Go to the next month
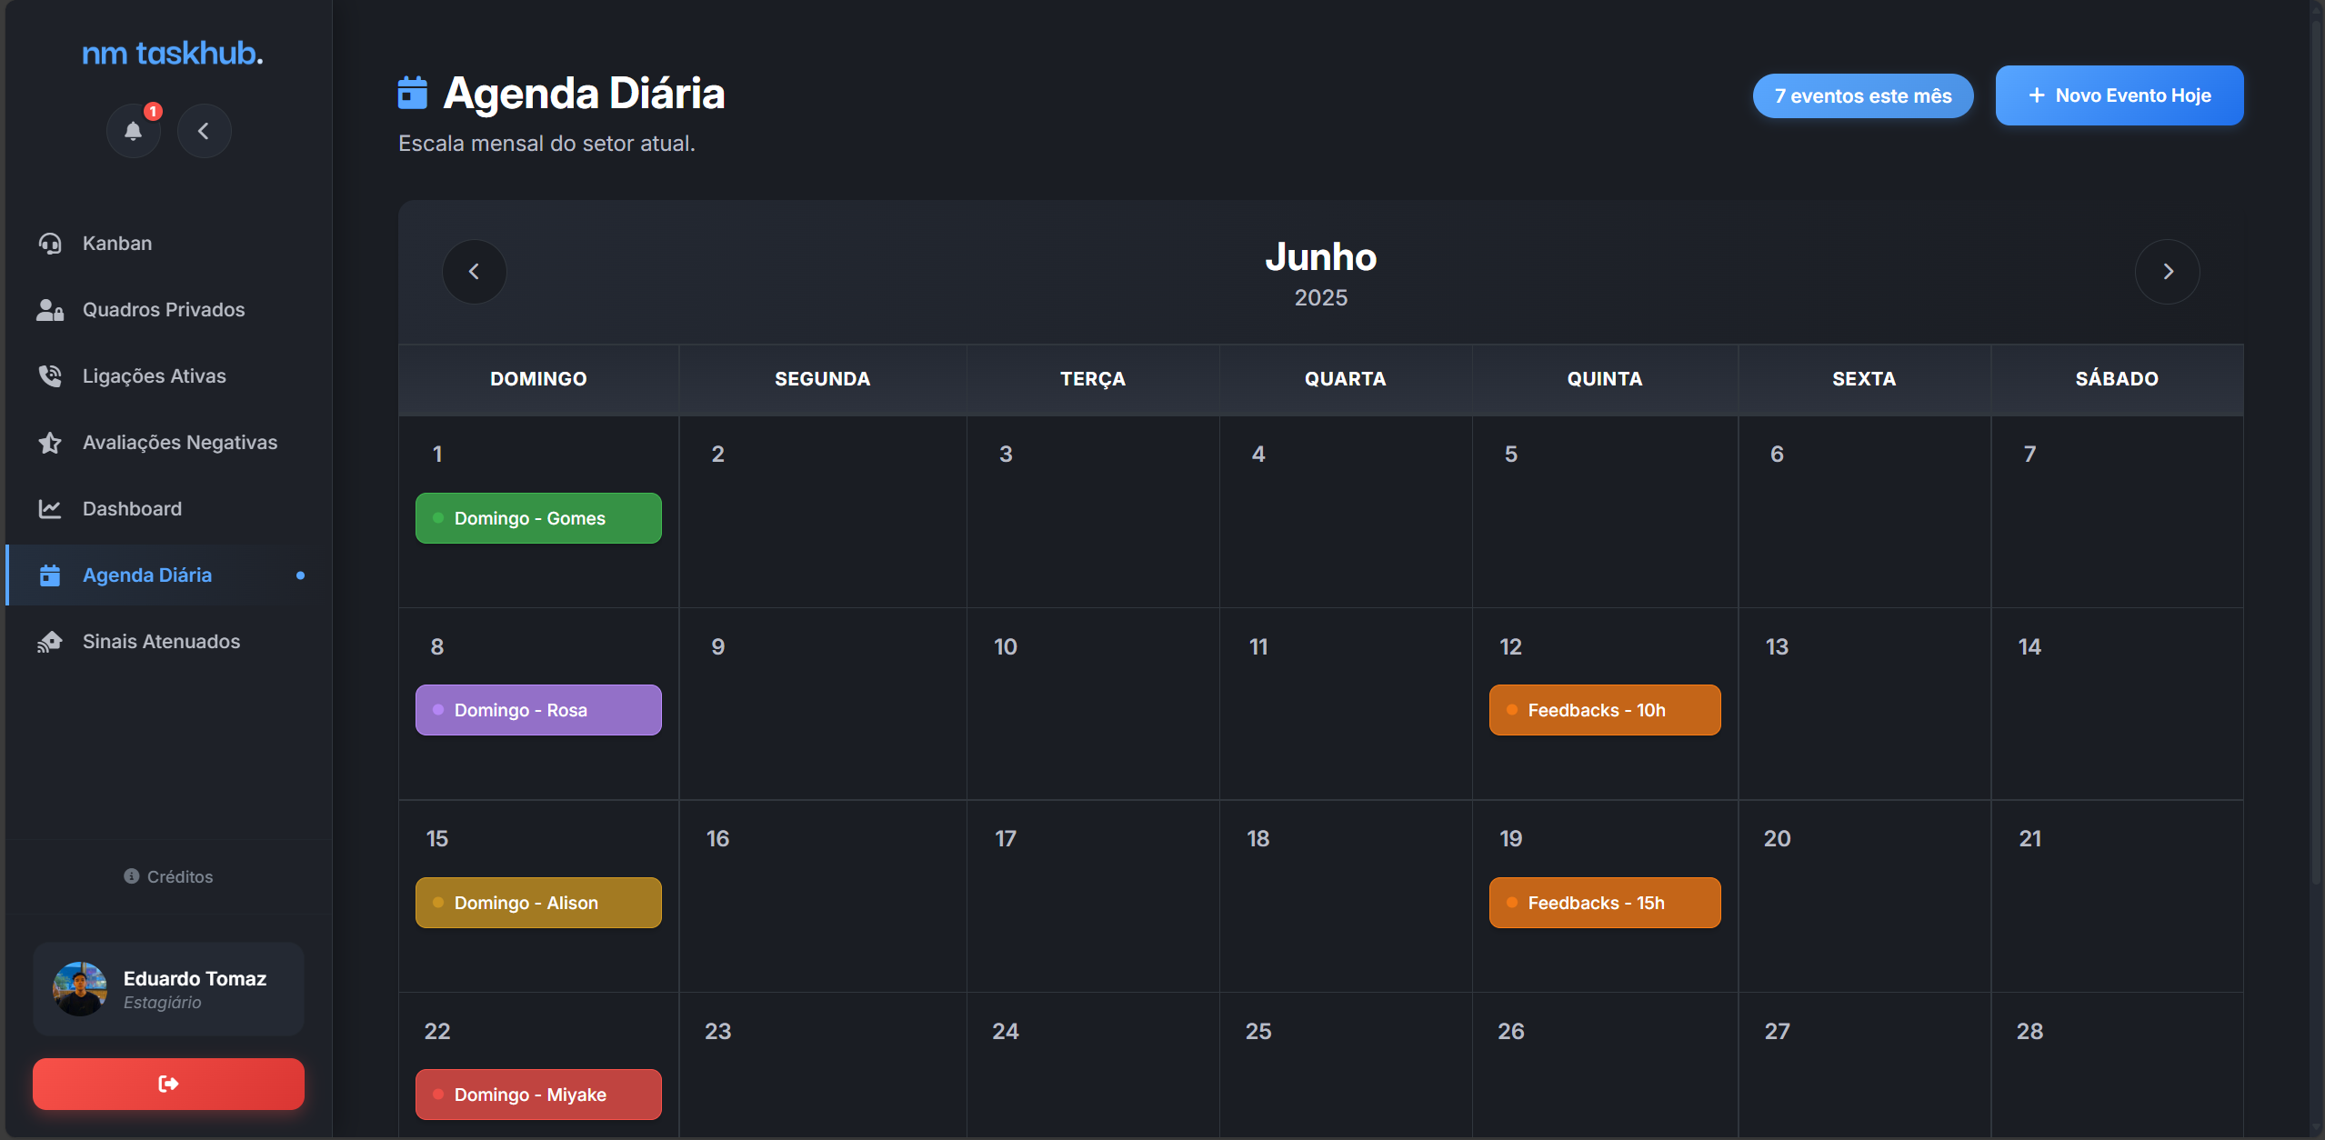 tap(2167, 272)
